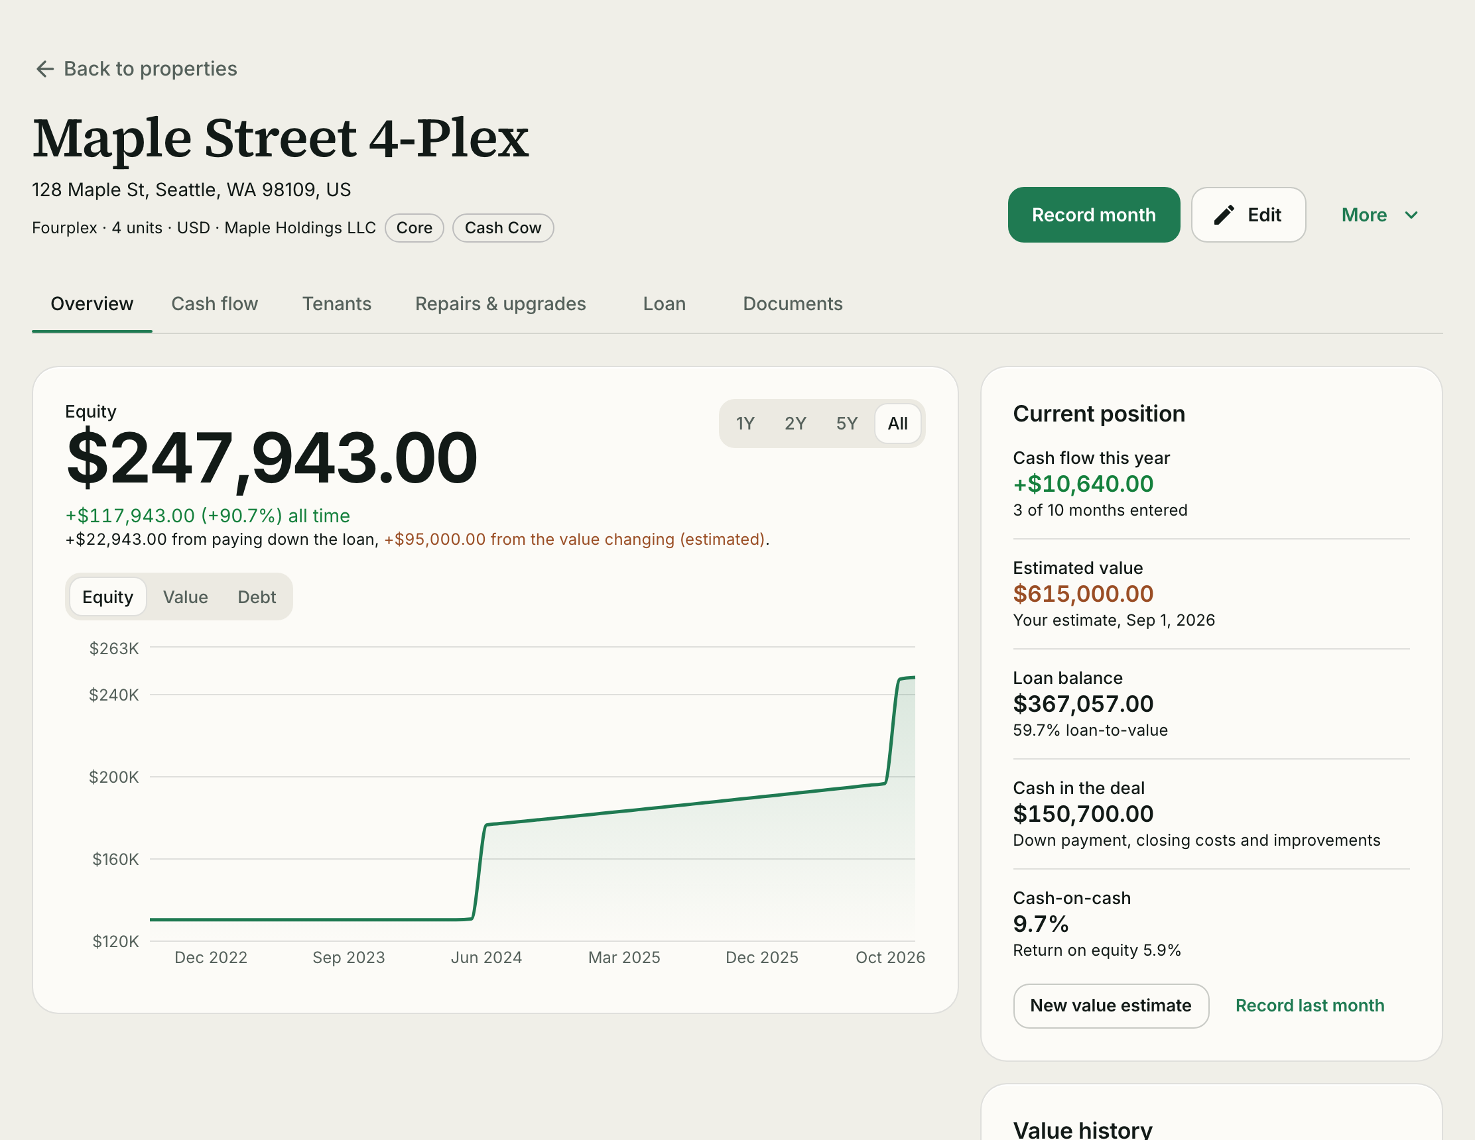Open the Documents tab

pos(793,304)
